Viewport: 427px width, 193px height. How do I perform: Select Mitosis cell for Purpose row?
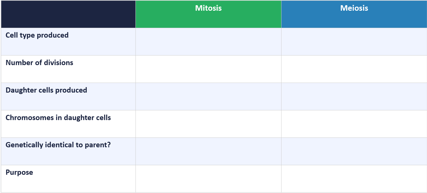pyautogui.click(x=208, y=179)
